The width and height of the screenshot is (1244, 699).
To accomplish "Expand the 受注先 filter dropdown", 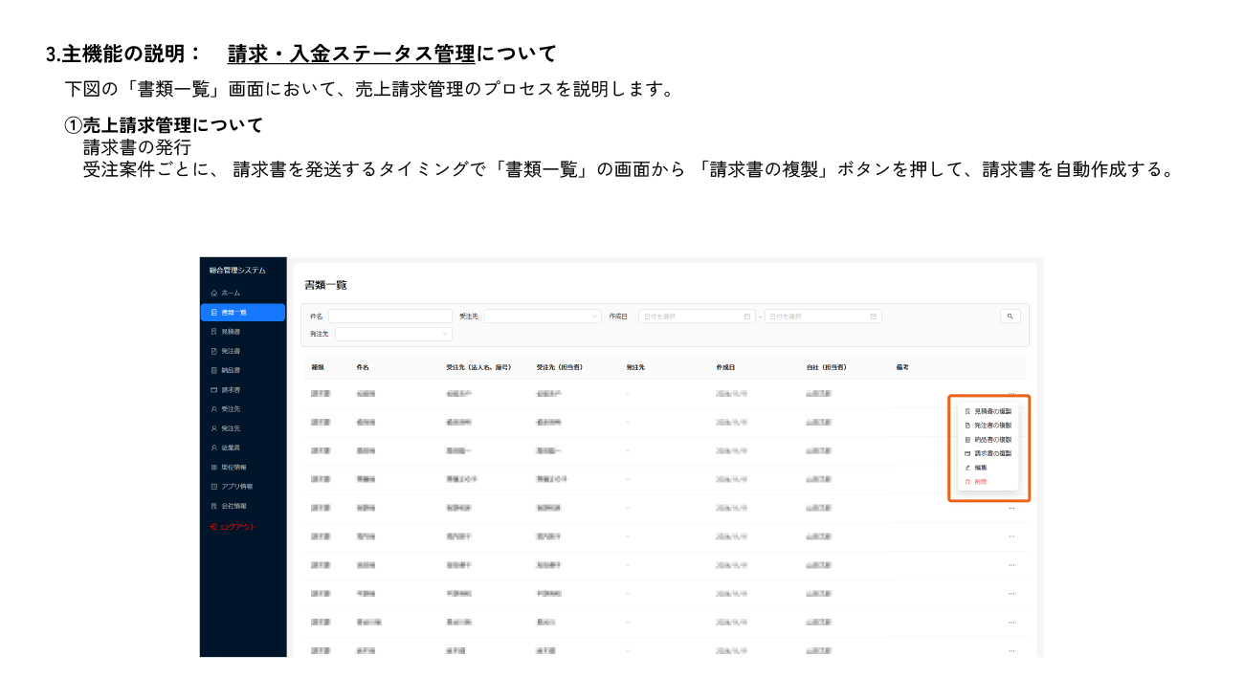I will (543, 316).
